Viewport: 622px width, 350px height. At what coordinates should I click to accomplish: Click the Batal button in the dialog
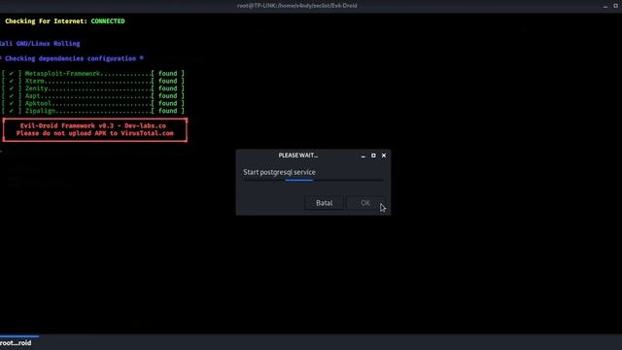(324, 203)
